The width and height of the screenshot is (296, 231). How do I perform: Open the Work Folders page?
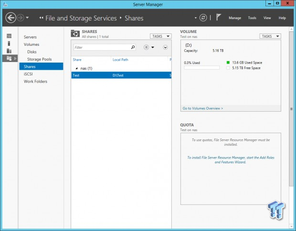pyautogui.click(x=35, y=81)
